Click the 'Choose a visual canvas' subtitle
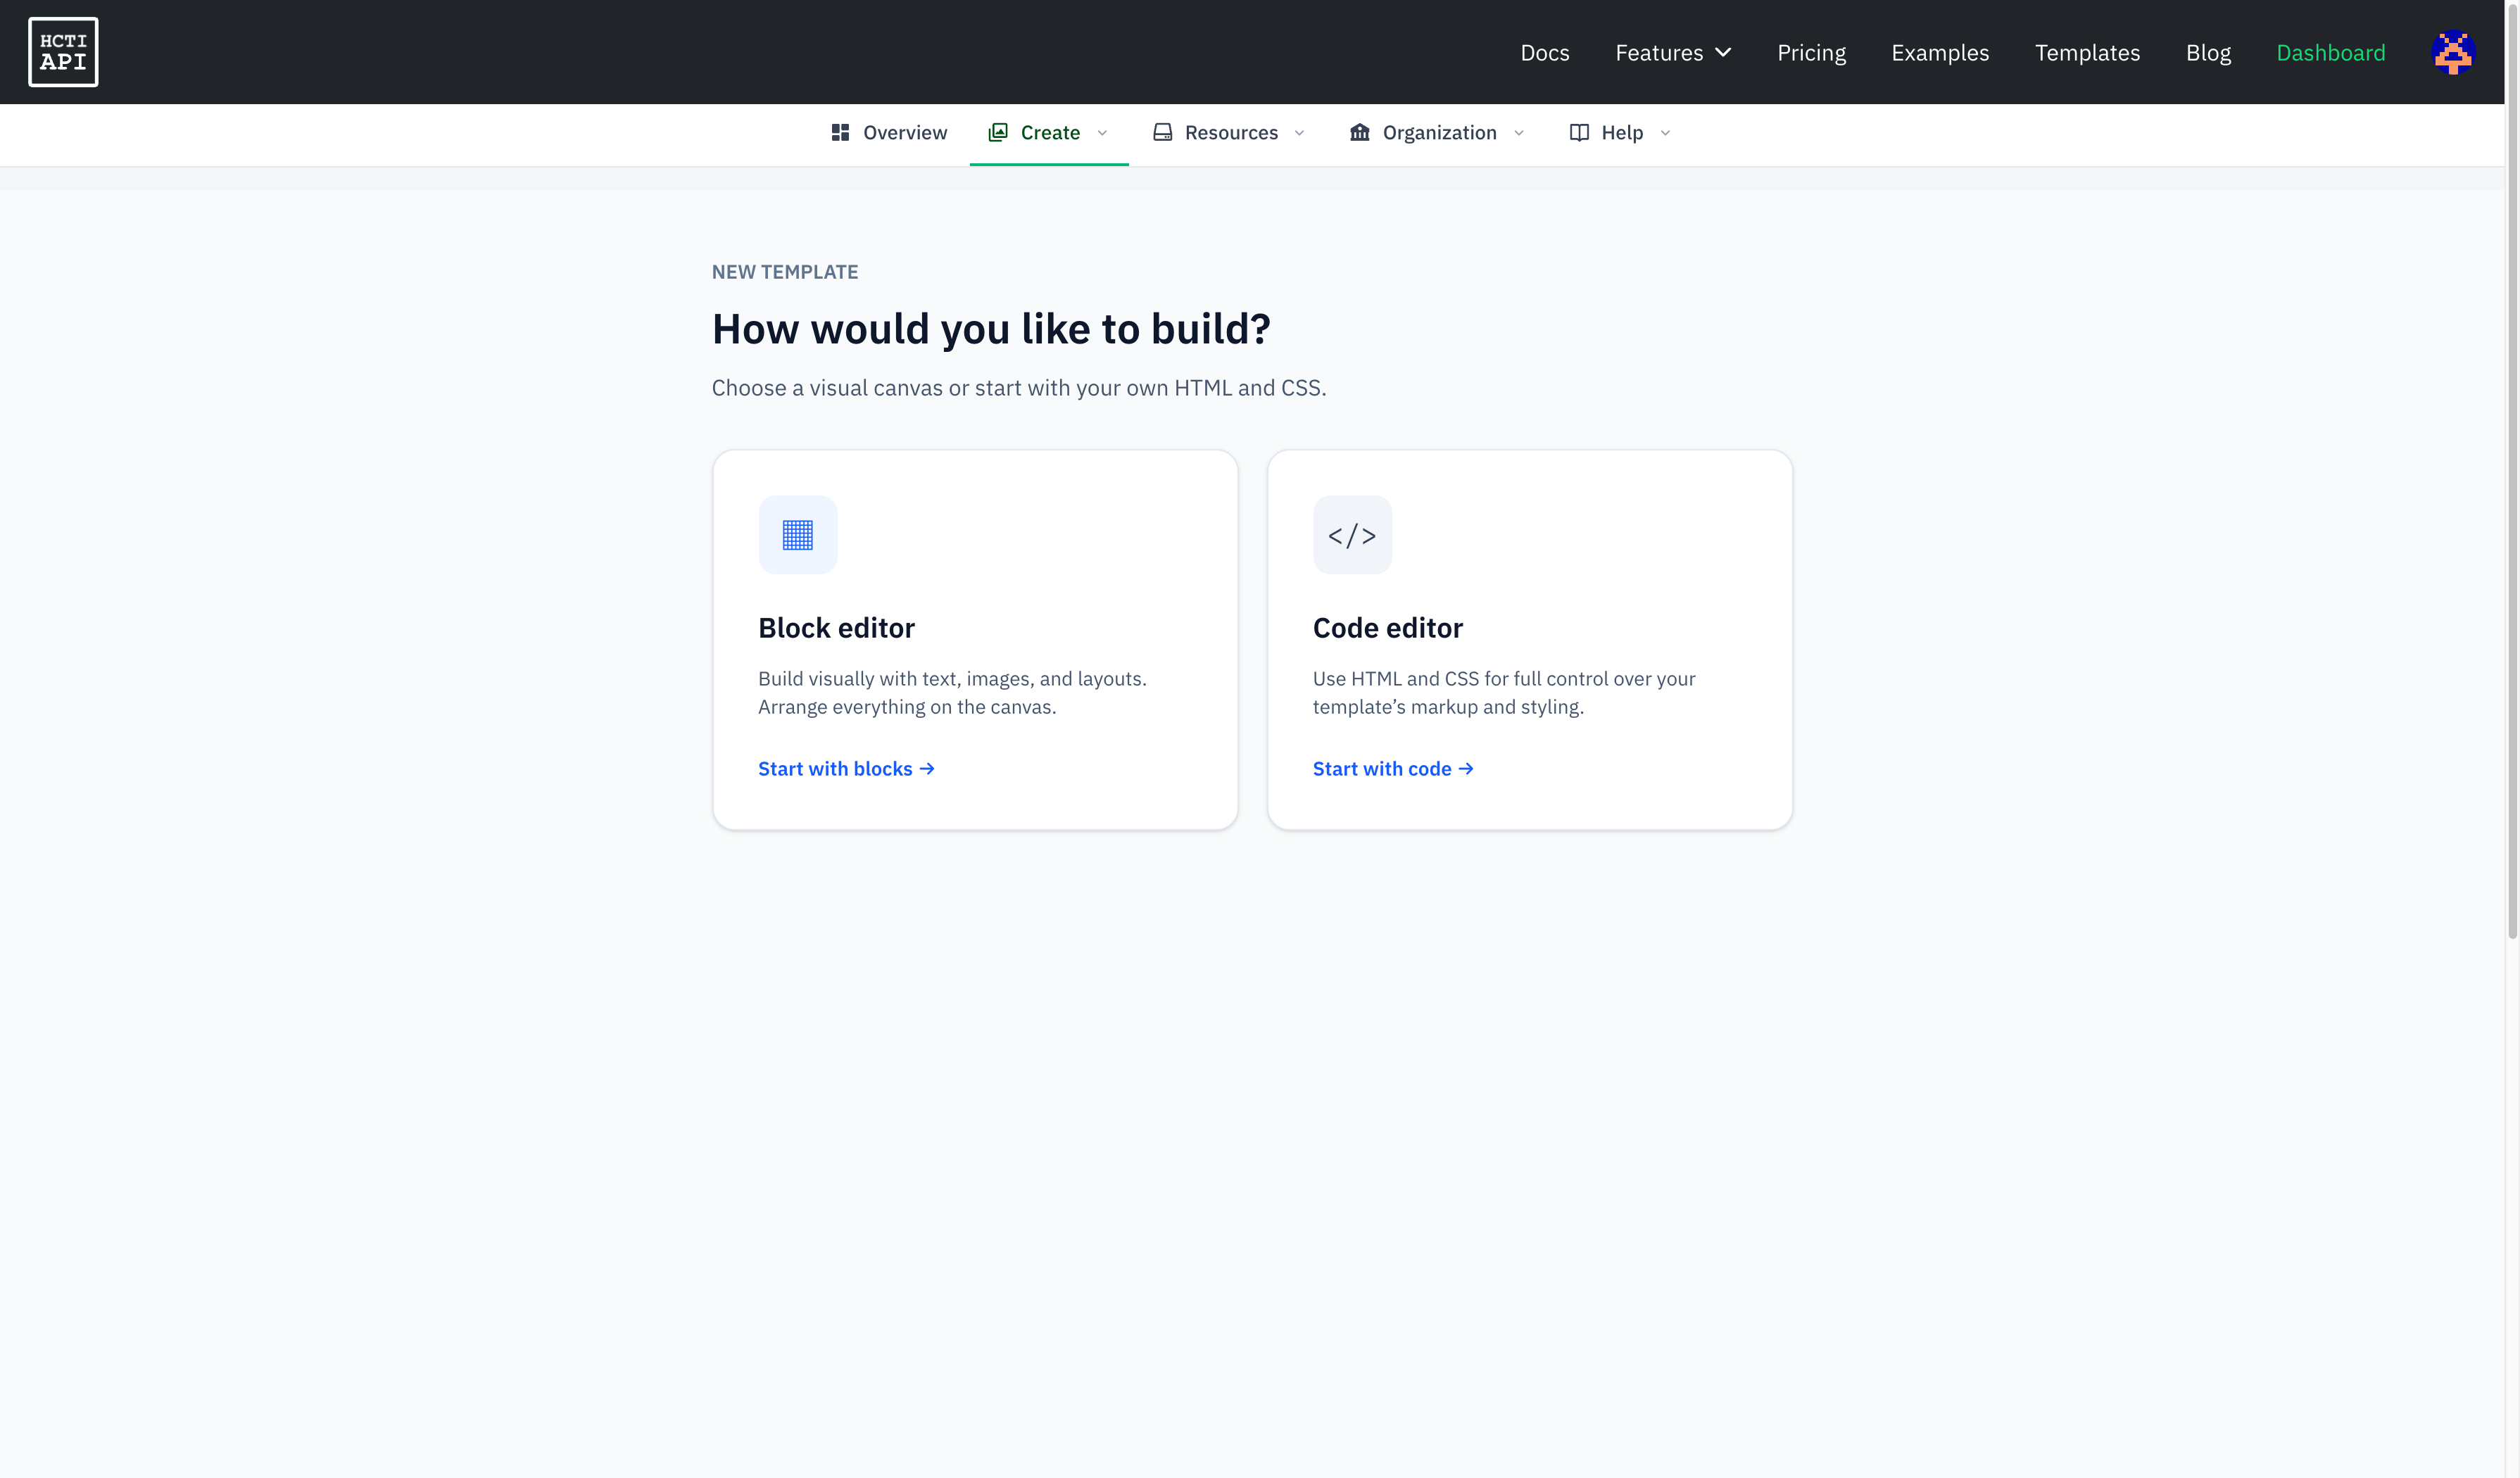The image size is (2520, 1478). point(1019,388)
